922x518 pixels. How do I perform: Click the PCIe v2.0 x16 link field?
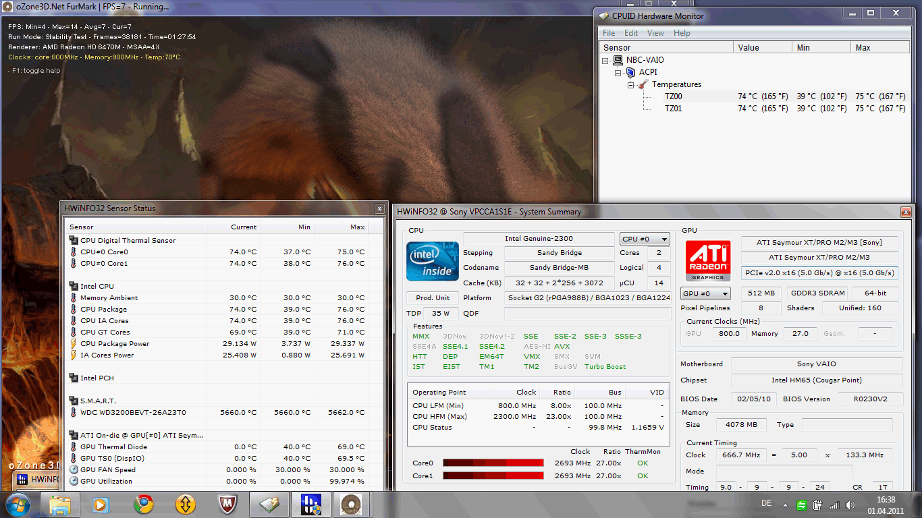click(x=819, y=273)
